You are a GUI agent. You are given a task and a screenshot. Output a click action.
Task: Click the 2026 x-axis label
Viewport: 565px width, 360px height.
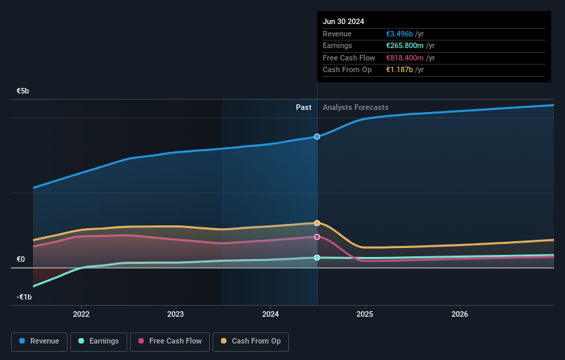click(x=460, y=314)
